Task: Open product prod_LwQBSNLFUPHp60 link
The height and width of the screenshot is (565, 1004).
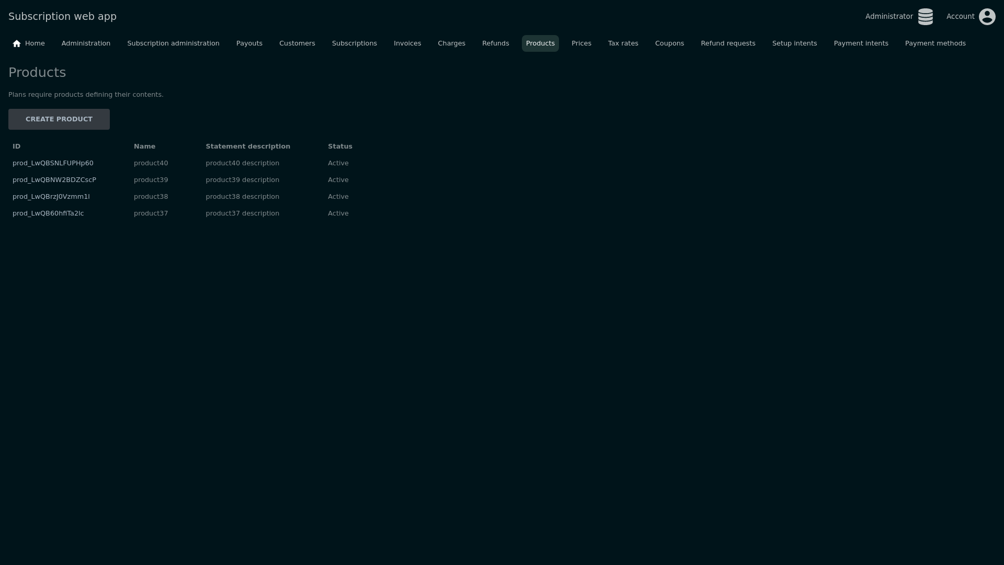Action: (x=53, y=163)
